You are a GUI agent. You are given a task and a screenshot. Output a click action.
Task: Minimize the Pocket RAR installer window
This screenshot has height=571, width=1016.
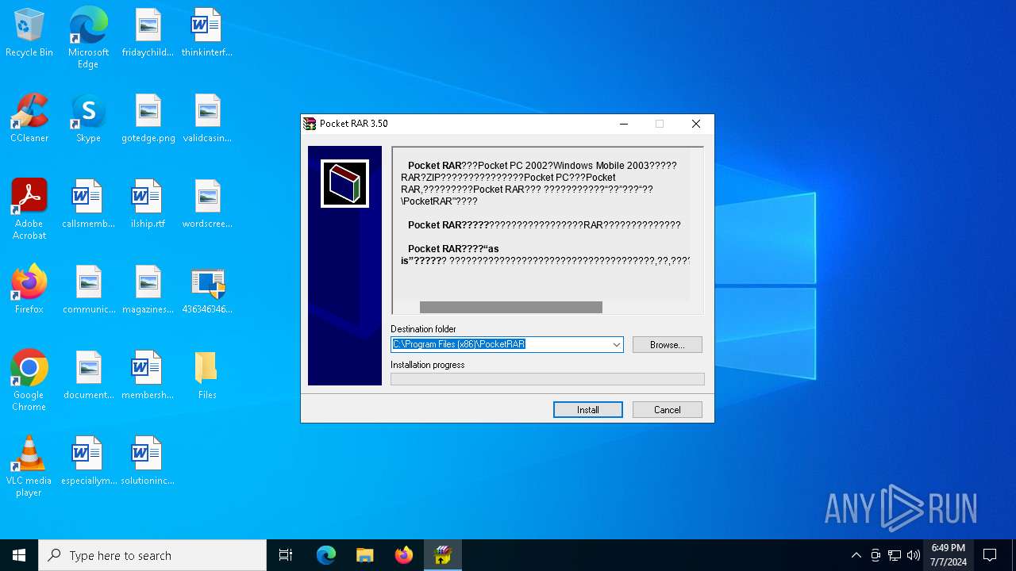pyautogui.click(x=624, y=124)
